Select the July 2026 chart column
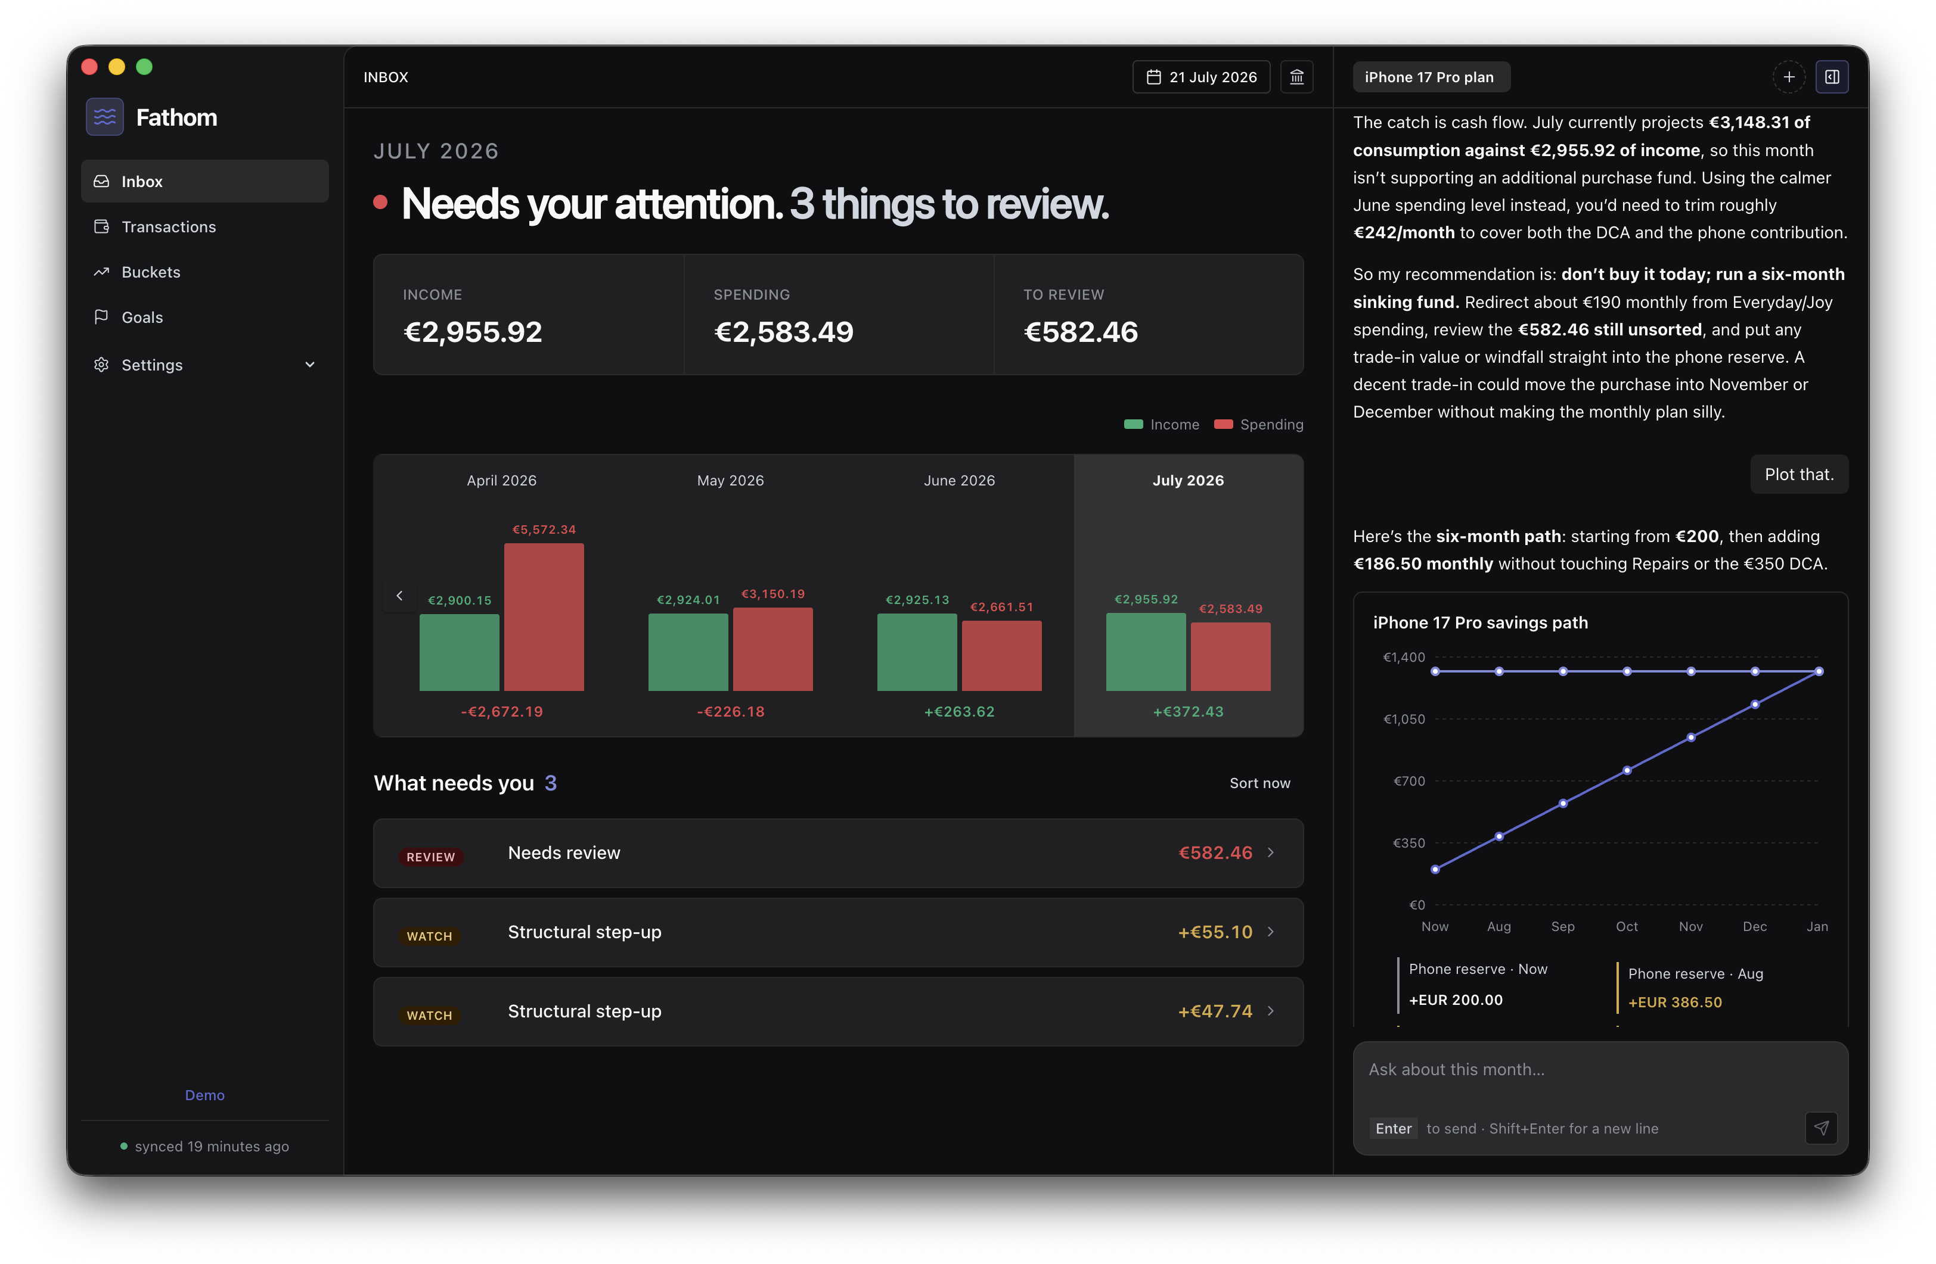The height and width of the screenshot is (1264, 1936). tap(1189, 595)
